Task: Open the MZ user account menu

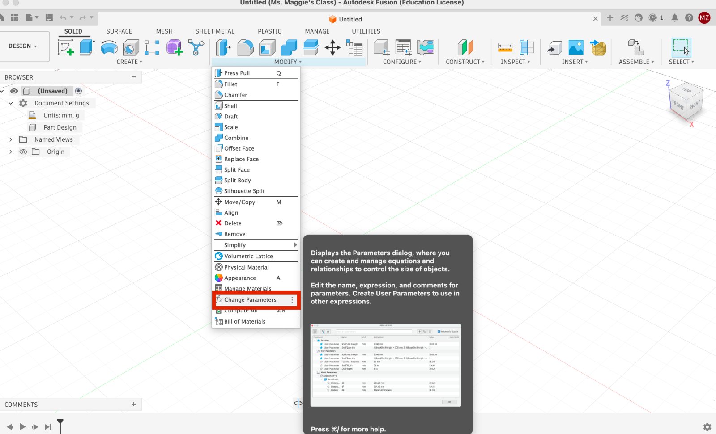Action: click(x=704, y=18)
